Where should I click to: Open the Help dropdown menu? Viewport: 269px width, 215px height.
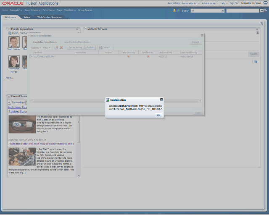(x=224, y=3)
